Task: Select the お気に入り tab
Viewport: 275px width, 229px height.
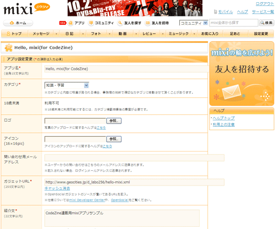Action: tap(210, 33)
